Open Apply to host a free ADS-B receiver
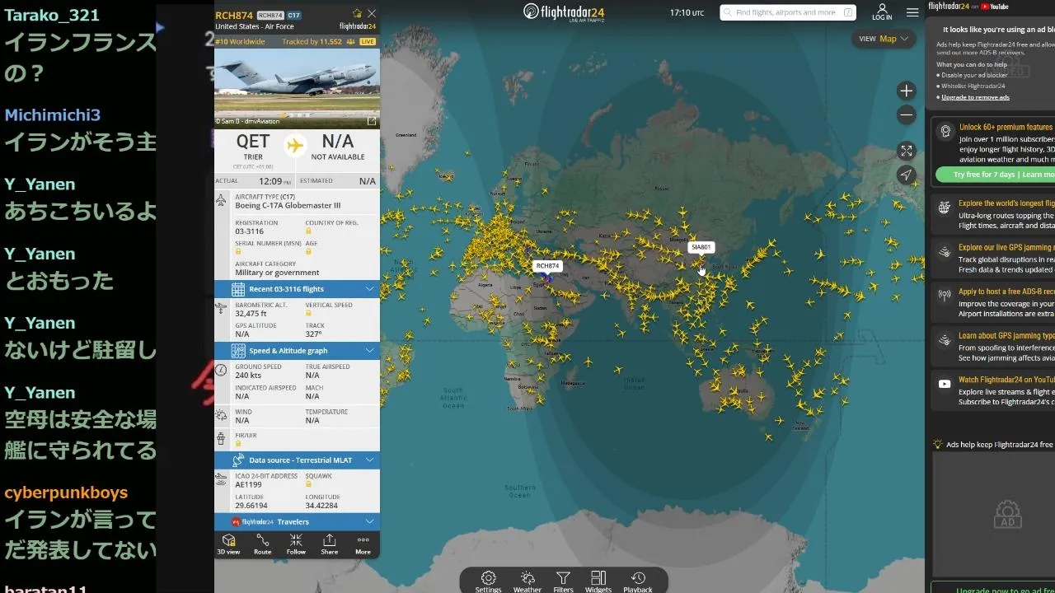This screenshot has height=593, width=1055. [993, 302]
